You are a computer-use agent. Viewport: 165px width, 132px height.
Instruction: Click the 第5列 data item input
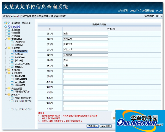click(86, 55)
